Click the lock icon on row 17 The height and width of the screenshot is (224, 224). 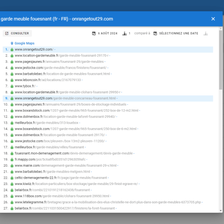pos(12,147)
